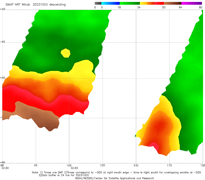
Task: Click the longitude label '115' on the bottom axis
Action: pyautogui.click(x=170, y=165)
